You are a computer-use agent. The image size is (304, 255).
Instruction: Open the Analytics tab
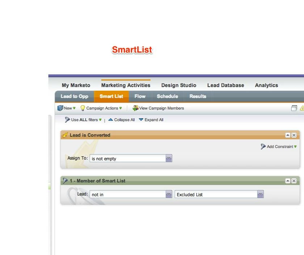tap(266, 85)
